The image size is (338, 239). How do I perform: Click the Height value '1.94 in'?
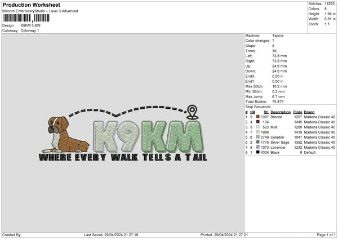tap(330, 14)
